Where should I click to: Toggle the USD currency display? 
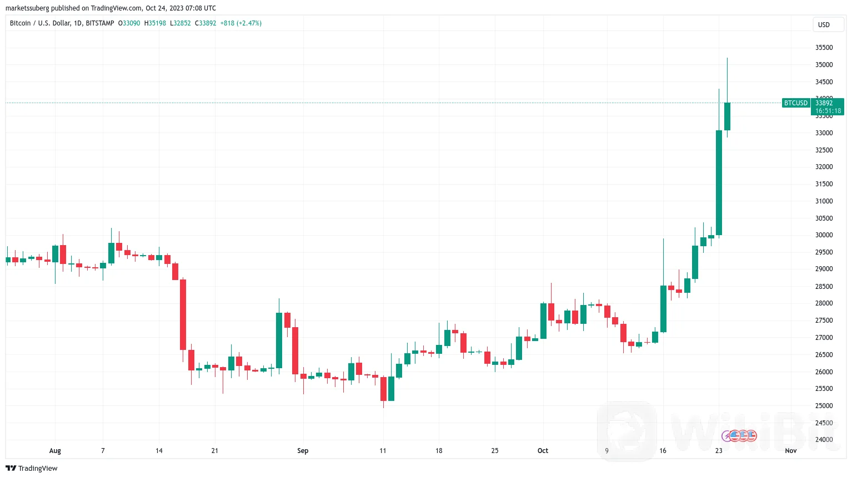coord(828,24)
